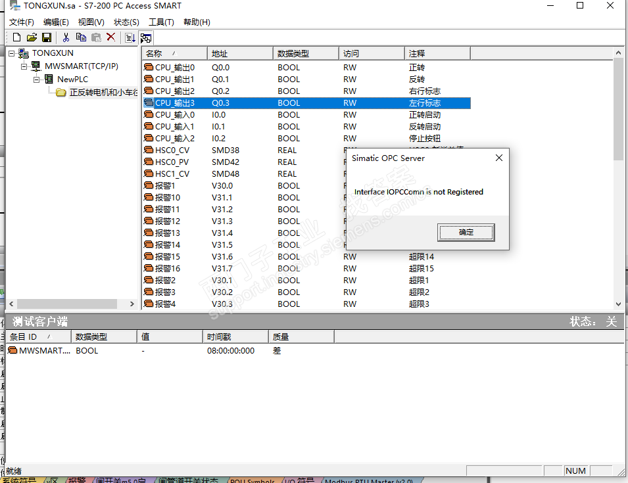Collapse the NewPLC tree node
The image size is (628, 483).
36,80
